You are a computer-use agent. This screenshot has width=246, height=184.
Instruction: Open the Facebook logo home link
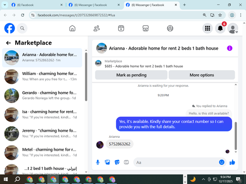9,28
